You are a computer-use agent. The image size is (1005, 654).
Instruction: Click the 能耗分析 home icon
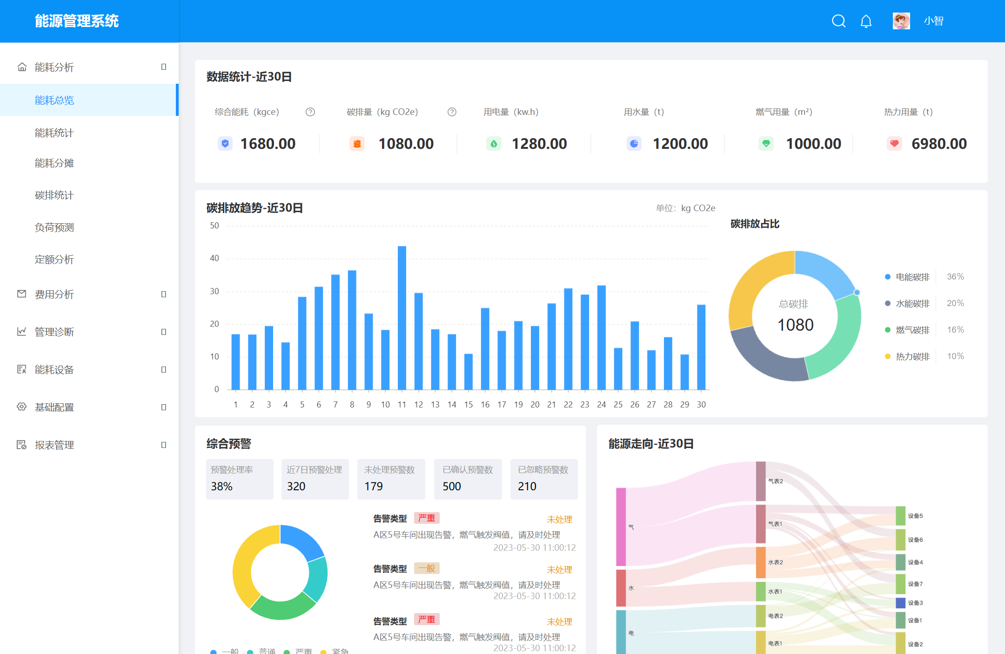(x=22, y=67)
